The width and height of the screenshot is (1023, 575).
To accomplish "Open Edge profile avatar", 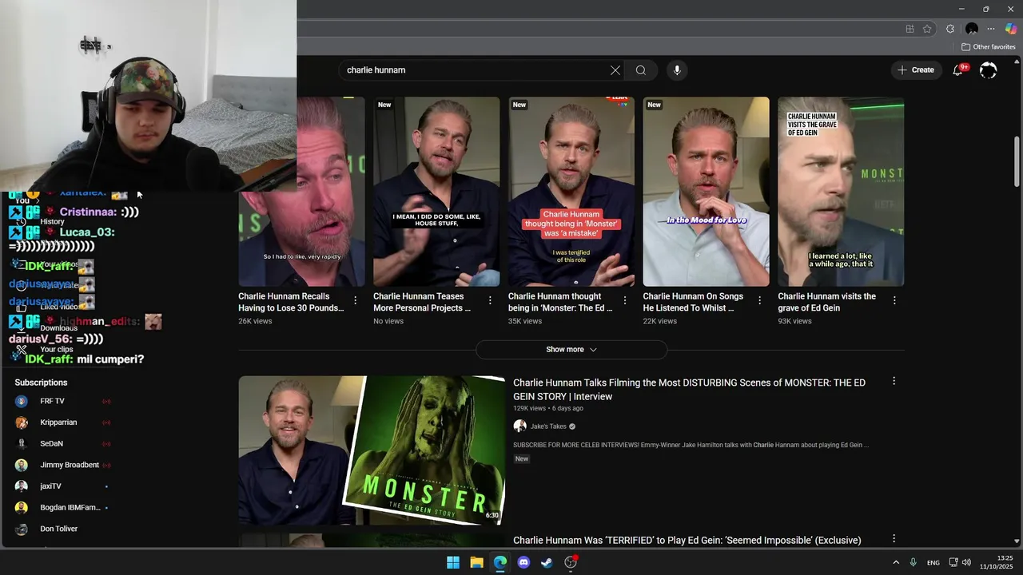I will (972, 29).
